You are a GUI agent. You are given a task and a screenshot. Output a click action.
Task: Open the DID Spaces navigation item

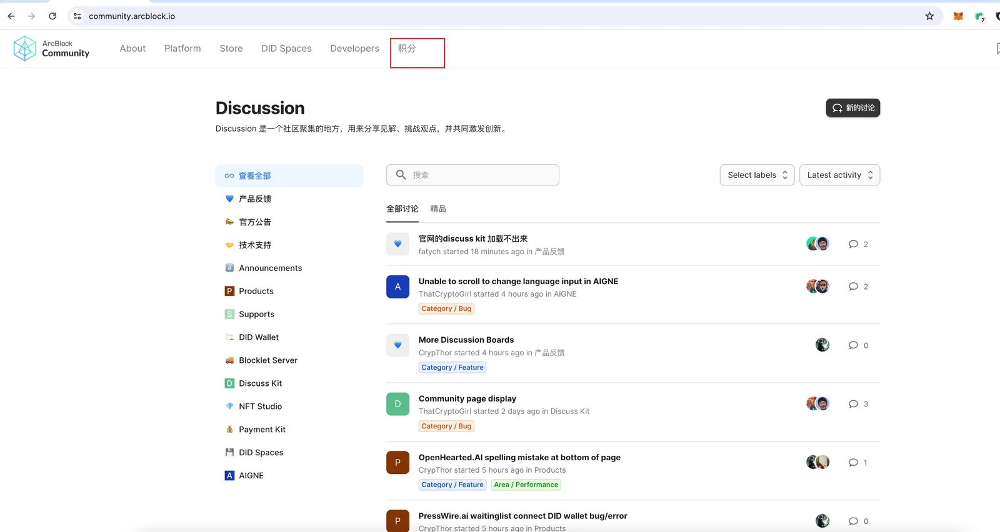click(x=286, y=48)
